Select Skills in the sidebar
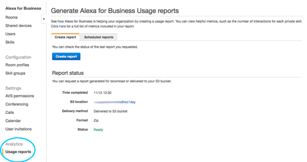 [x=10, y=42]
